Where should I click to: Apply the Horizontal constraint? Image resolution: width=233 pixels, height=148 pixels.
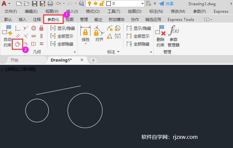point(34,36)
